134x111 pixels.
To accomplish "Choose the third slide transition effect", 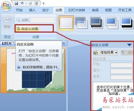I will pyautogui.click(x=96, y=23).
